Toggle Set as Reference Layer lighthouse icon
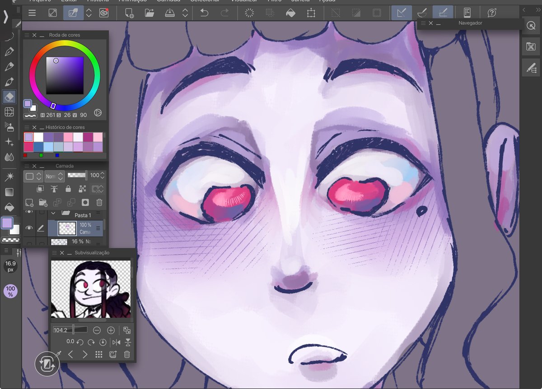 54,189
